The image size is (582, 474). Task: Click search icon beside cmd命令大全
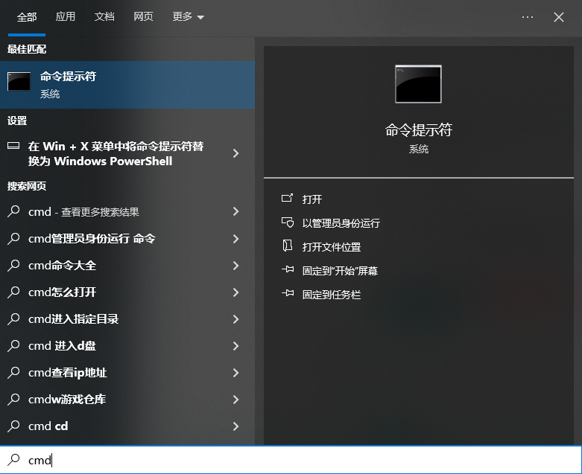(x=13, y=265)
